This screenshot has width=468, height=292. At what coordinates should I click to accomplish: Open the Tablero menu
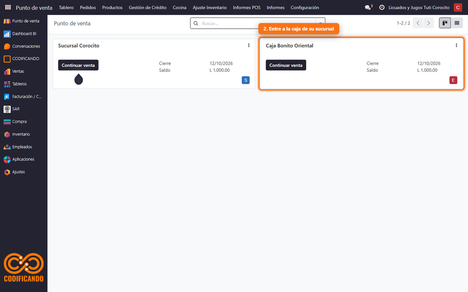click(66, 7)
